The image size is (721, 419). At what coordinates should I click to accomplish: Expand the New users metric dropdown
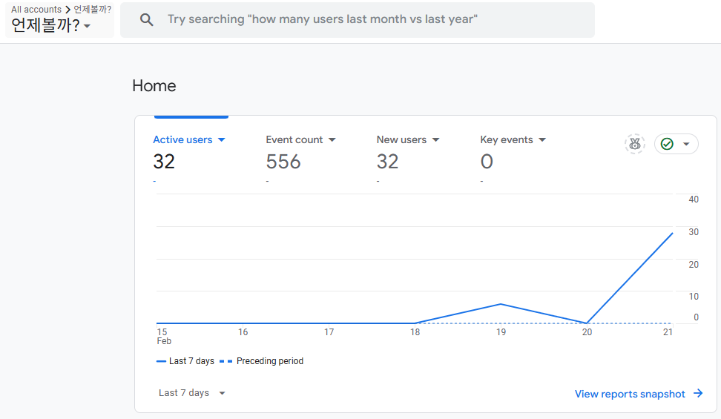click(436, 140)
